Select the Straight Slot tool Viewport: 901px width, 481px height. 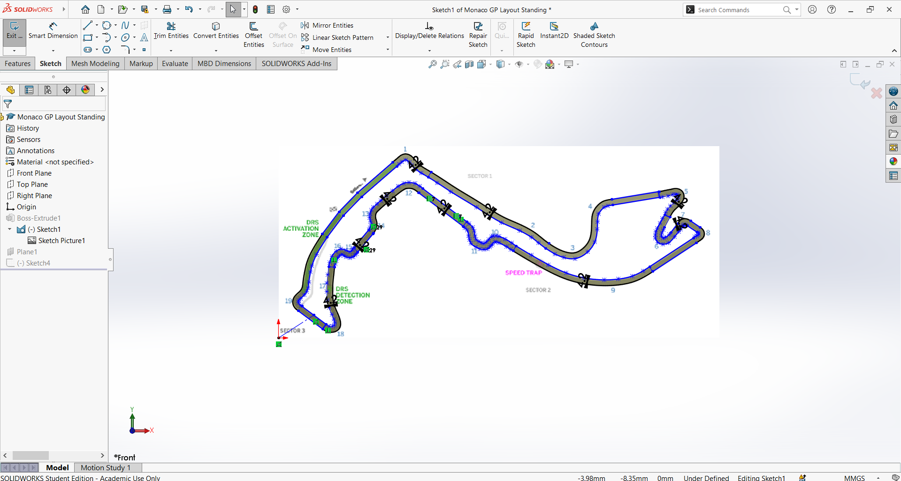[x=88, y=50]
